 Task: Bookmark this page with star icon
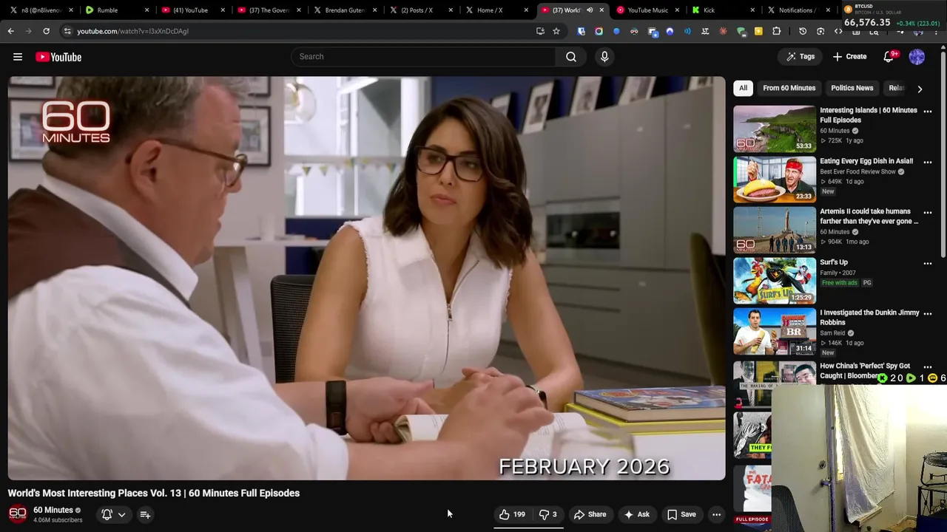click(556, 31)
